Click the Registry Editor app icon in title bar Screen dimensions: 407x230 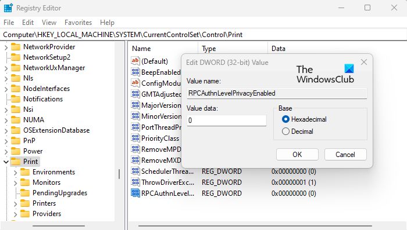pos(8,8)
